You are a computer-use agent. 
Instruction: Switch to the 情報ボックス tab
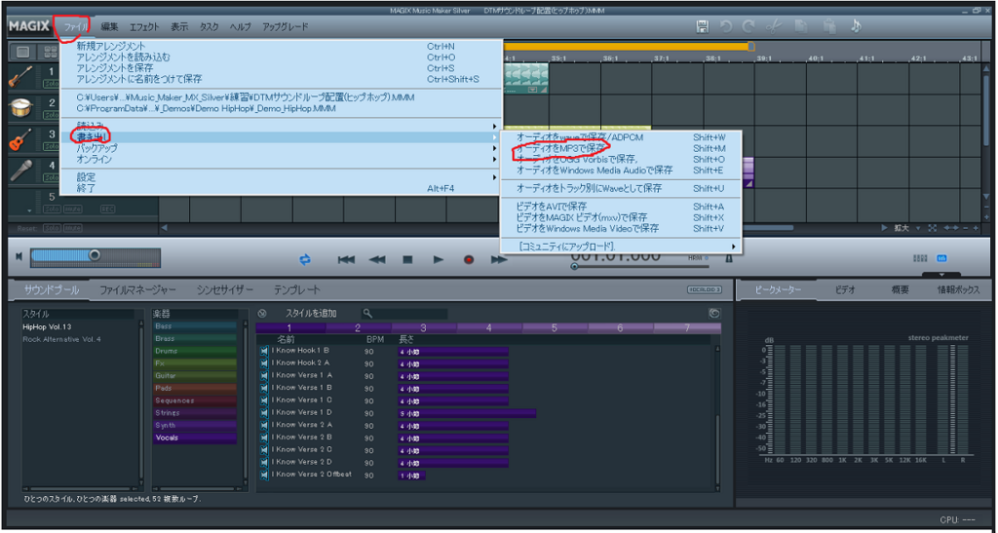tap(958, 290)
